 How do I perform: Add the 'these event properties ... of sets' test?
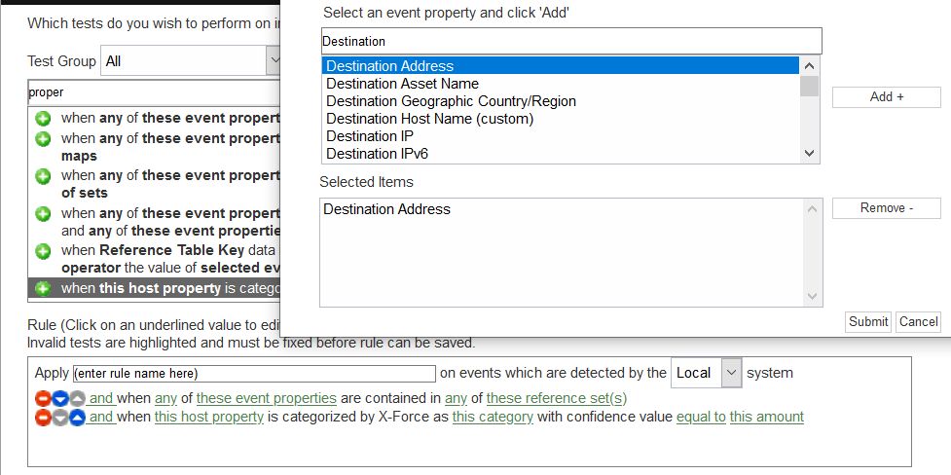click(x=43, y=176)
